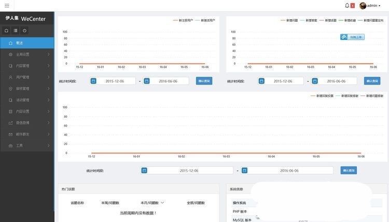Expand 内容管理 with its chevron arrow
Image resolution: width=389 pixels, height=222 pixels.
[48, 66]
